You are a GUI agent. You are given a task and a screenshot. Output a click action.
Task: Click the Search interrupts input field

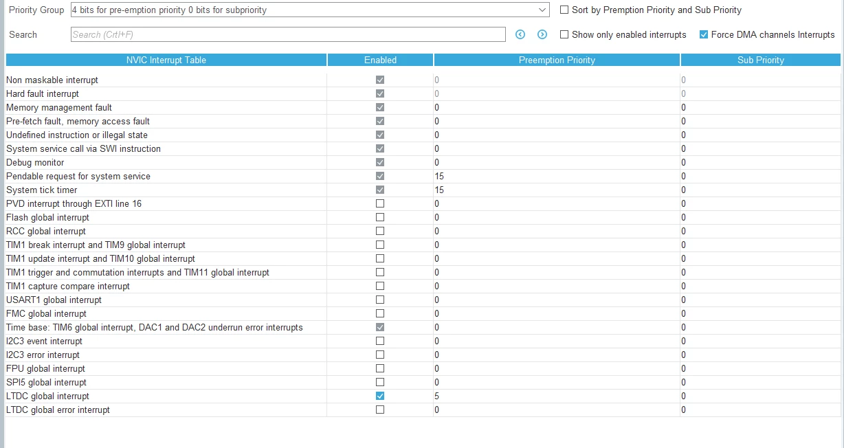click(288, 34)
